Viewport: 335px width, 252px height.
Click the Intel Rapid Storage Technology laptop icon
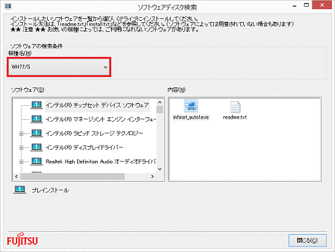37,133
